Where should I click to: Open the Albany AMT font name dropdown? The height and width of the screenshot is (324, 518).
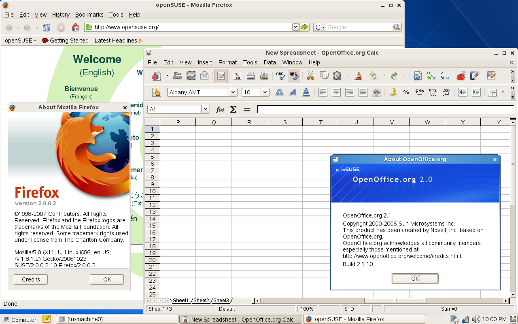233,92
